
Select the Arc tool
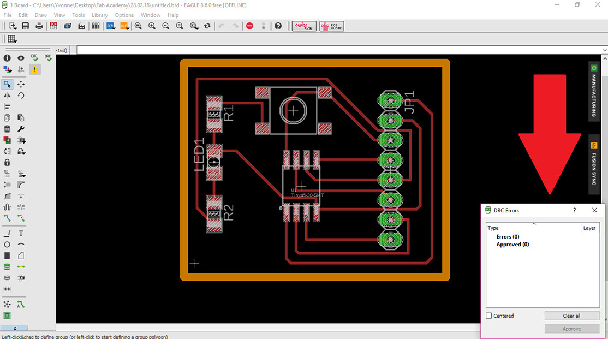[x=21, y=245]
